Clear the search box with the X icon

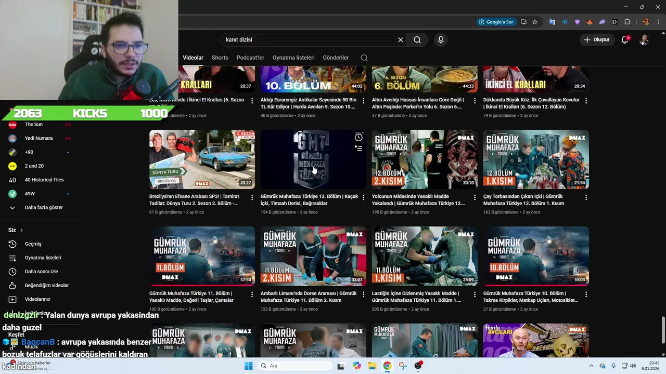pyautogui.click(x=401, y=39)
